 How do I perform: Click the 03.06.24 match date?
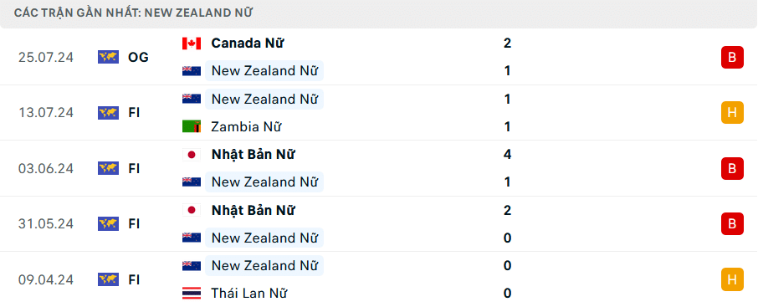pos(46,169)
